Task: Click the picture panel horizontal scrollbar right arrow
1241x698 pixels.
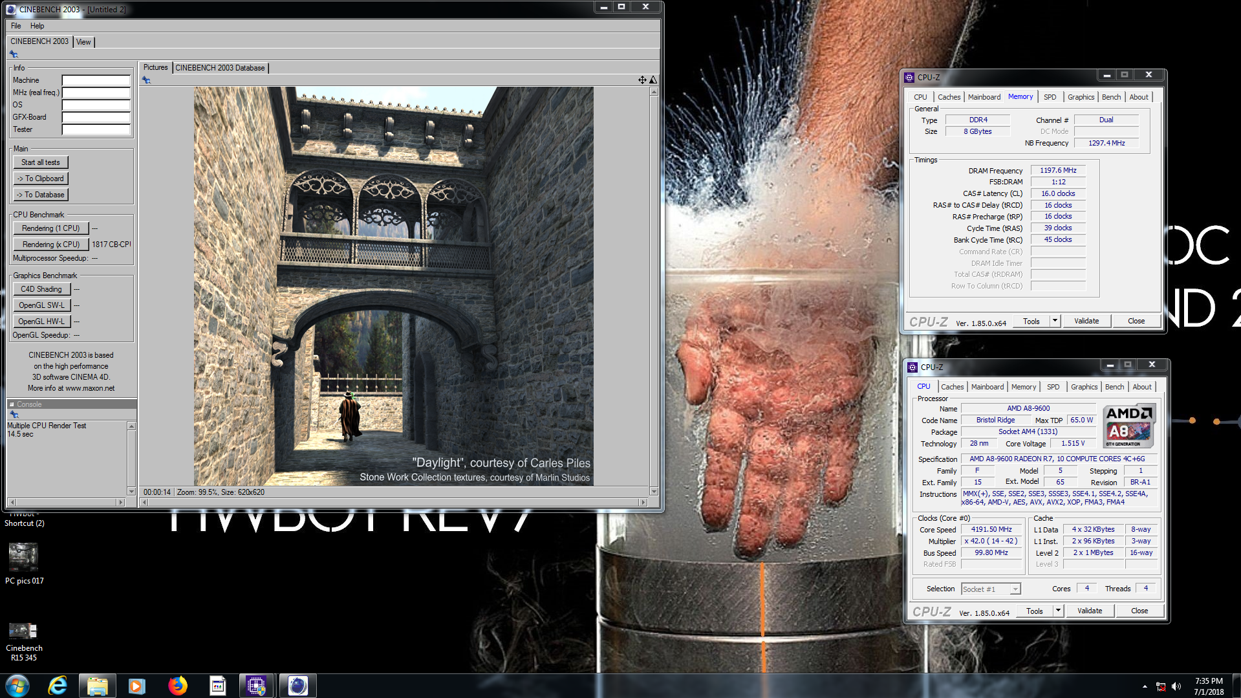Action: click(643, 502)
